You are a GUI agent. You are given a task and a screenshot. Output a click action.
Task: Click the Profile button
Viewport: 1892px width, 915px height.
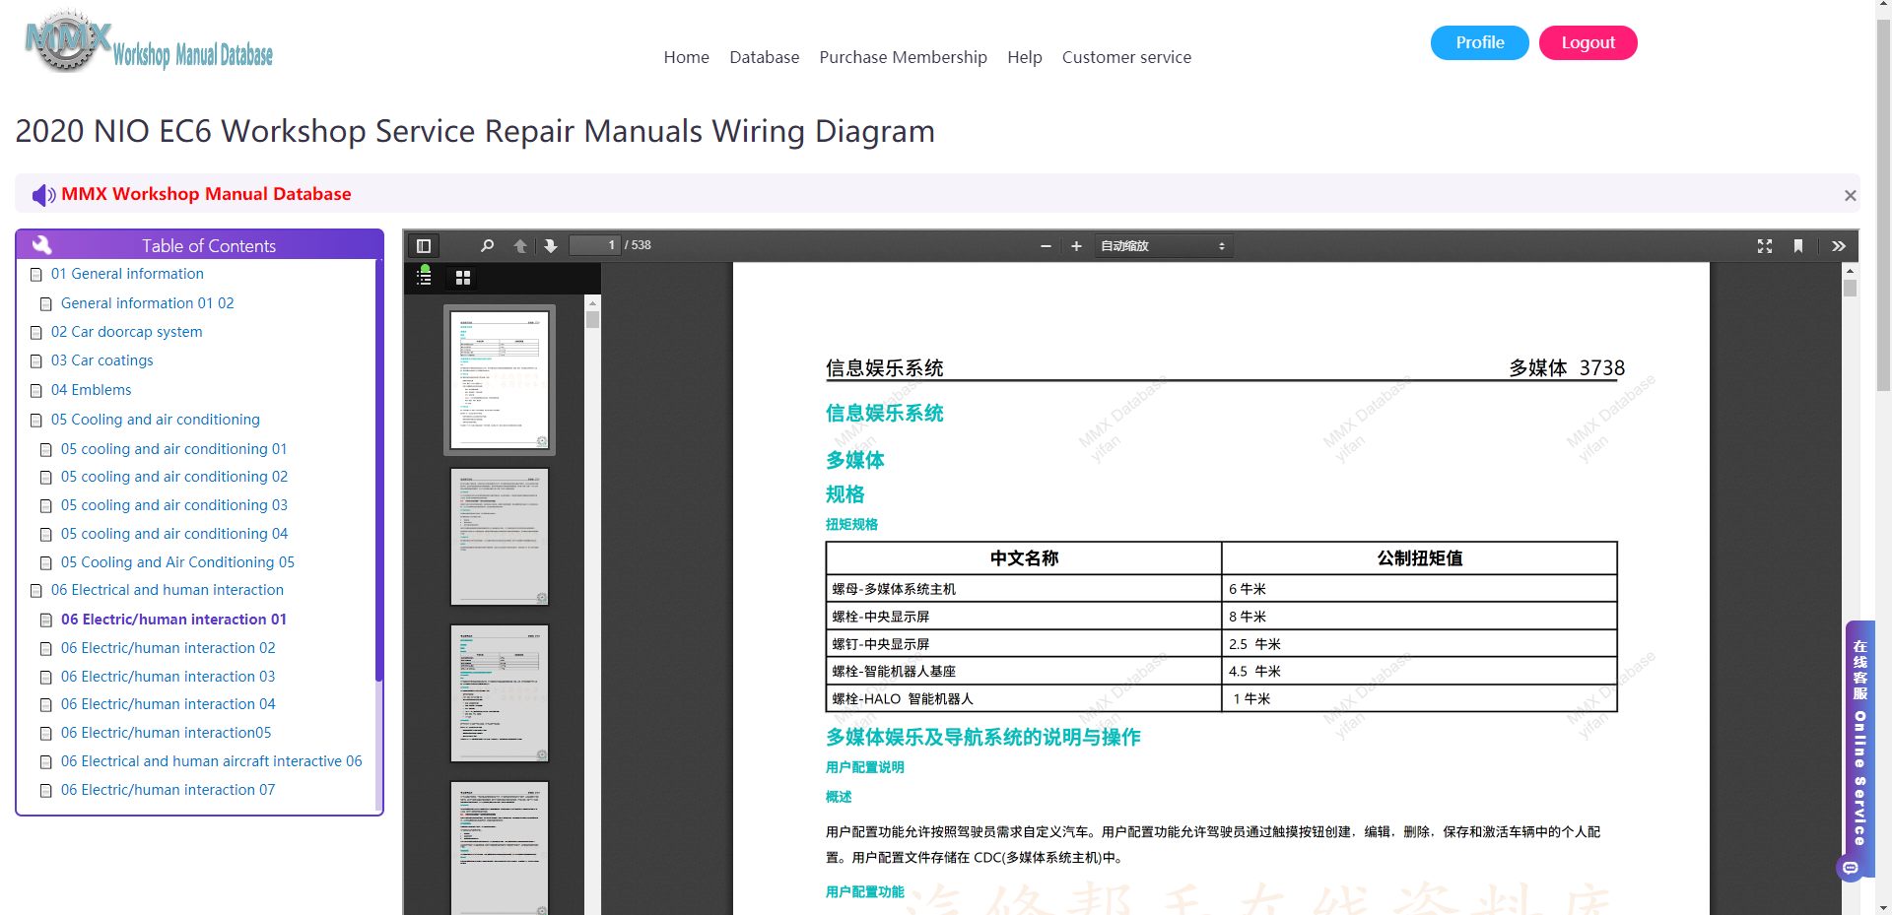point(1479,42)
